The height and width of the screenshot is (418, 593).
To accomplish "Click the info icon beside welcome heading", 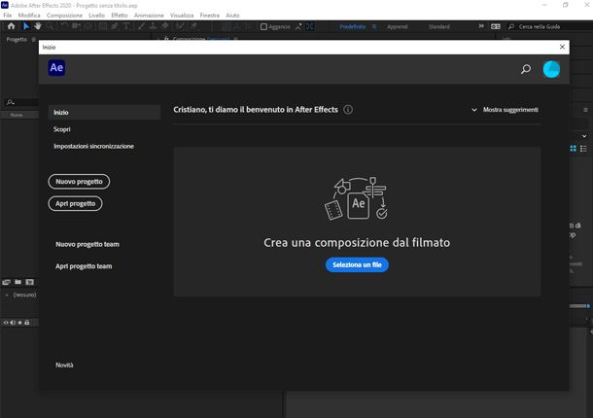I will point(348,110).
